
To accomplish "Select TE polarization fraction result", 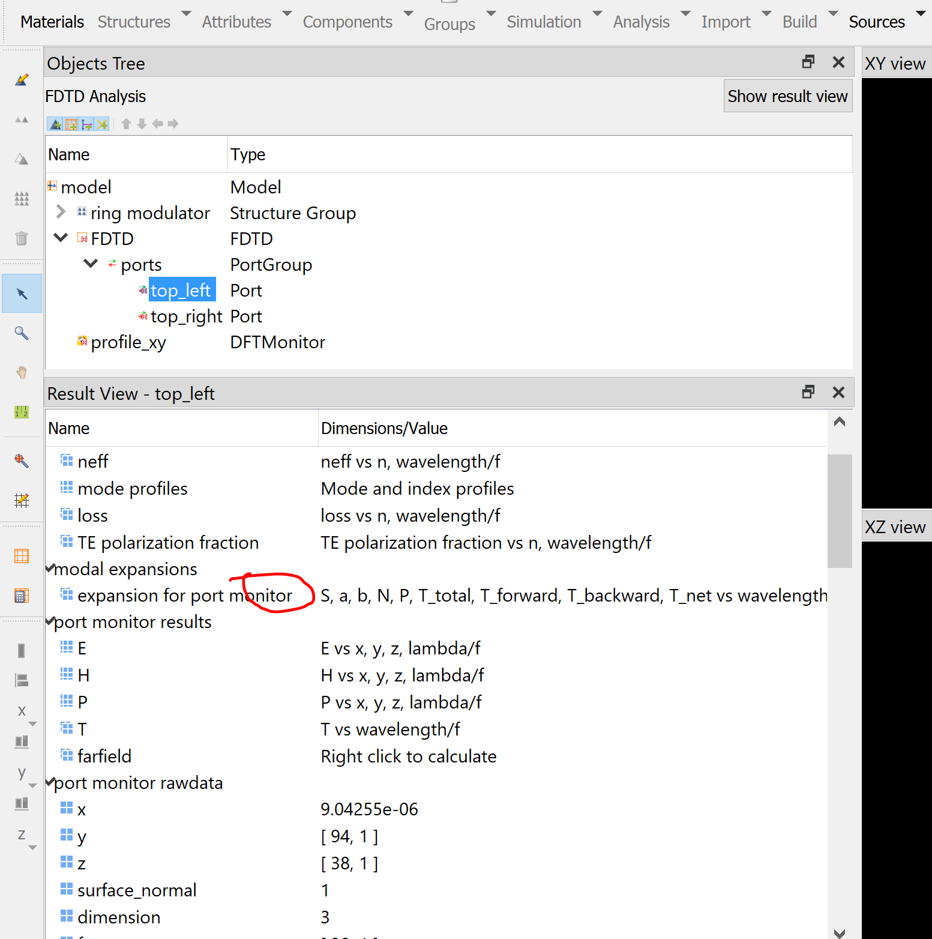I will tap(168, 543).
